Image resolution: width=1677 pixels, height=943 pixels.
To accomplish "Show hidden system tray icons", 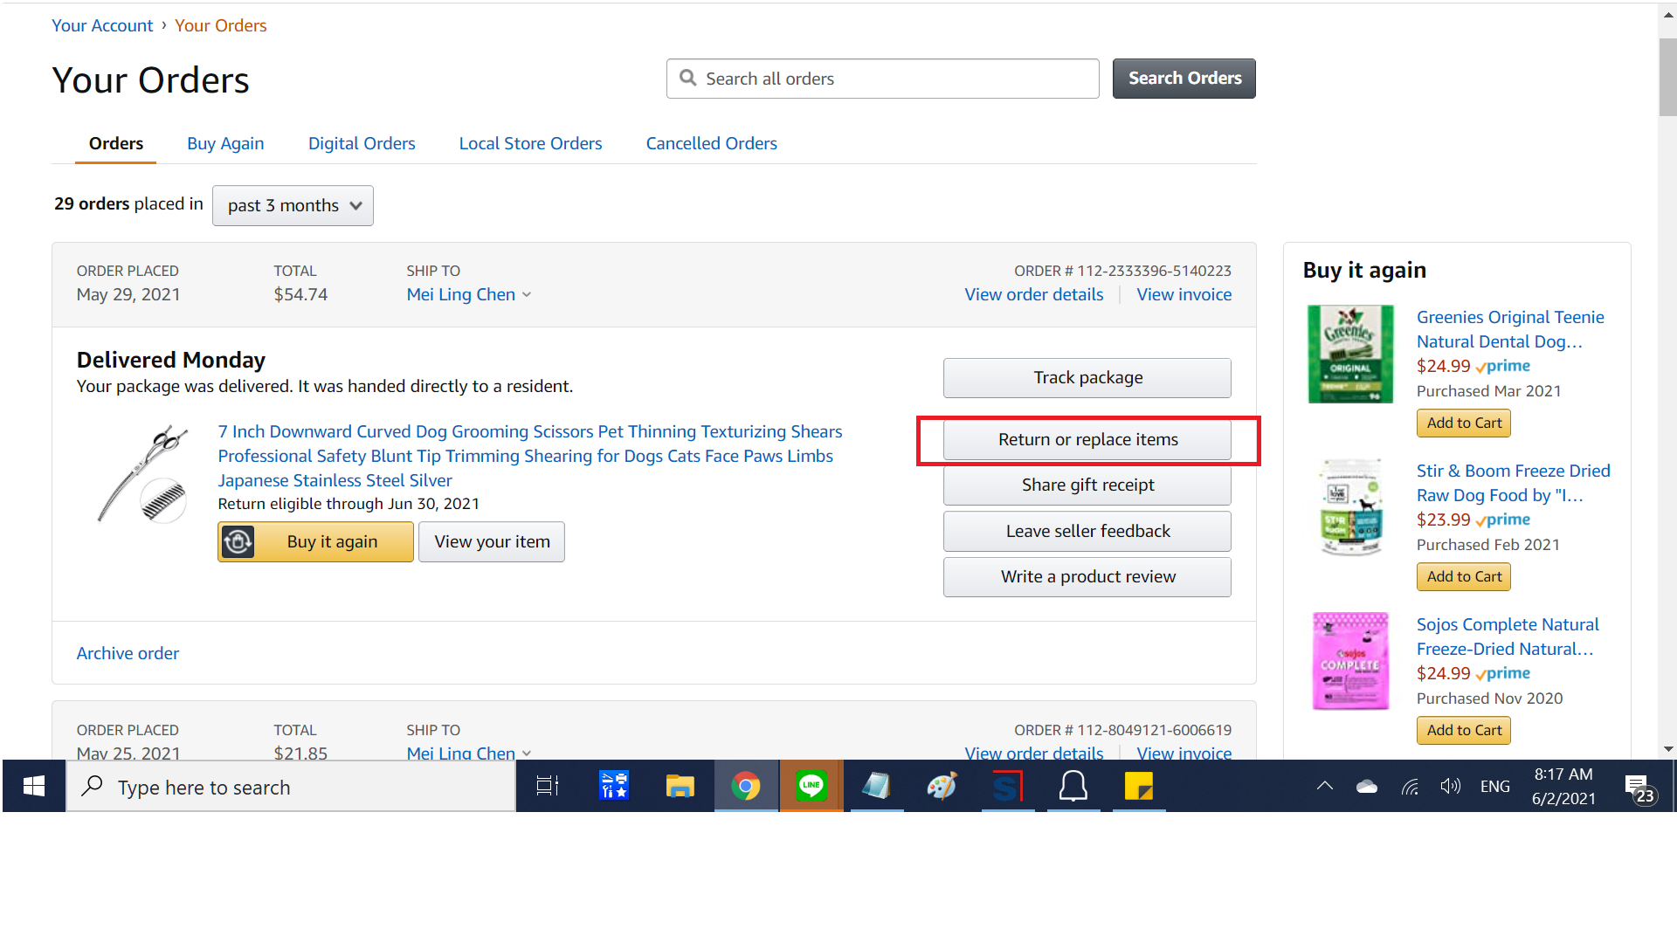I will pos(1325,786).
